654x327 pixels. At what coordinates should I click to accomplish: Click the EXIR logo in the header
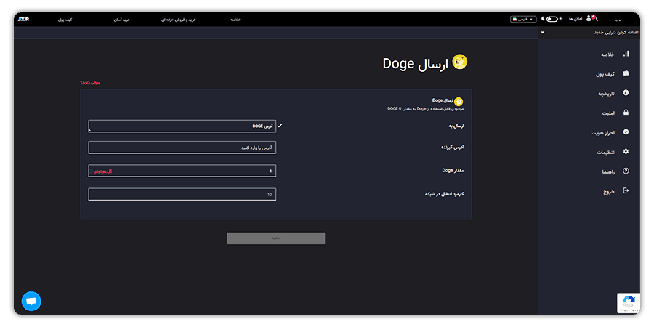click(24, 20)
